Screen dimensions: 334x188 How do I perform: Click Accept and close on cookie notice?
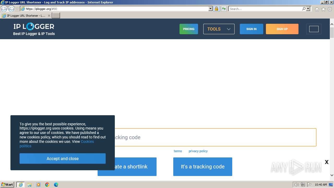[63, 158]
